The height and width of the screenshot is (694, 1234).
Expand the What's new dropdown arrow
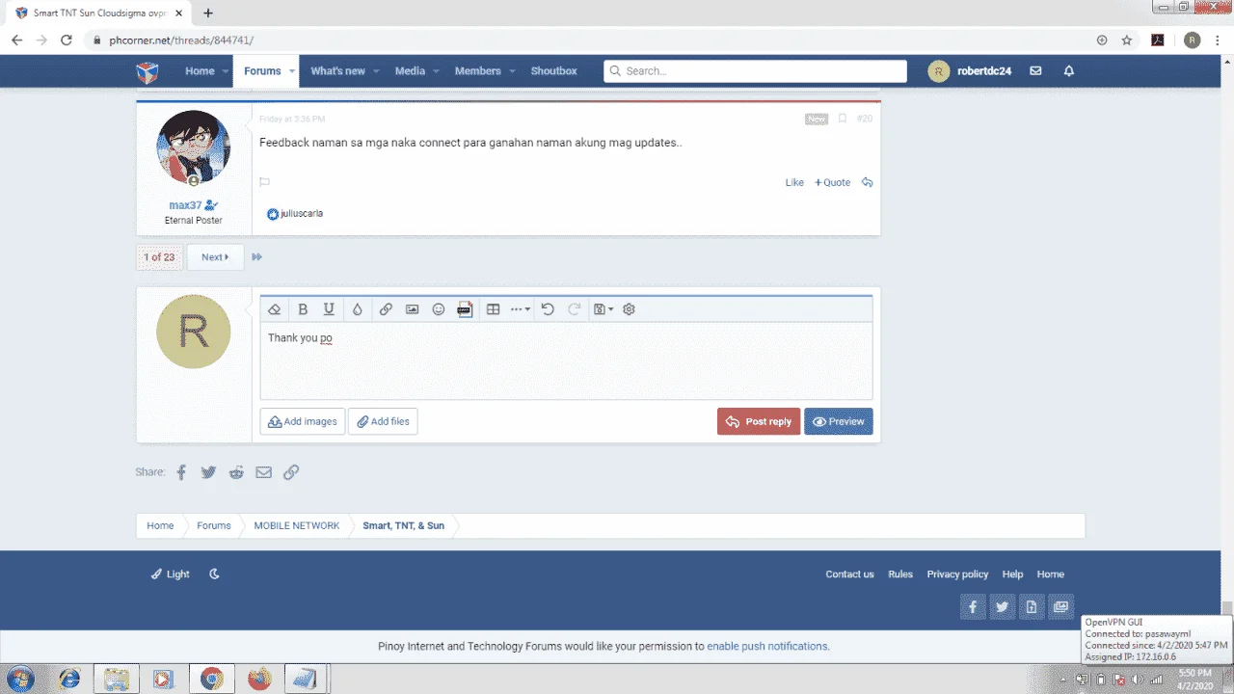[376, 71]
